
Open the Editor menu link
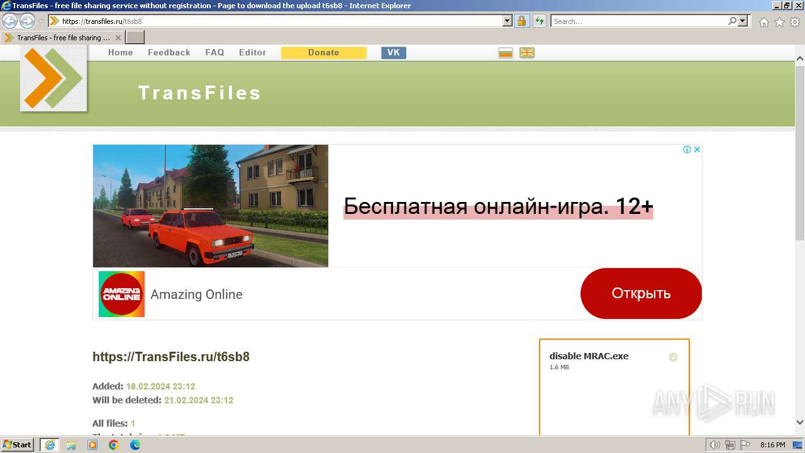[x=252, y=53]
